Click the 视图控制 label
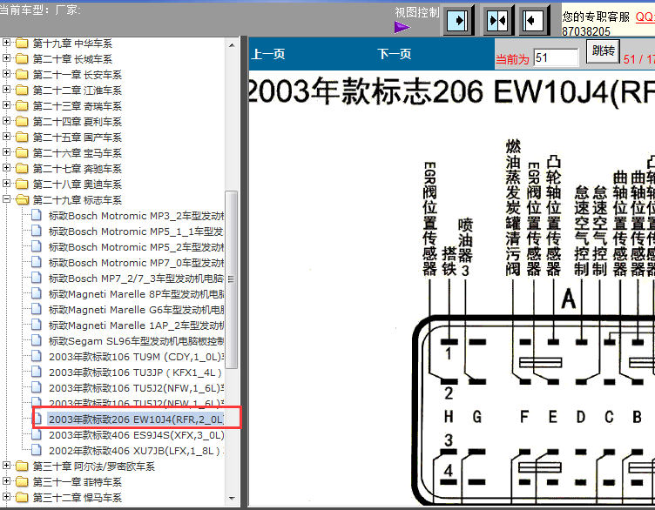The height and width of the screenshot is (510, 655). click(417, 12)
